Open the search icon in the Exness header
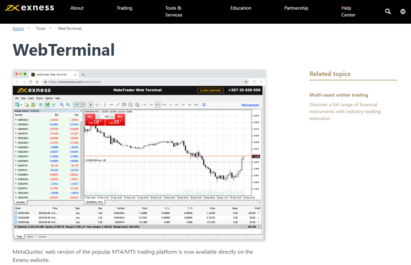Image resolution: width=411 pixels, height=265 pixels. click(x=388, y=11)
